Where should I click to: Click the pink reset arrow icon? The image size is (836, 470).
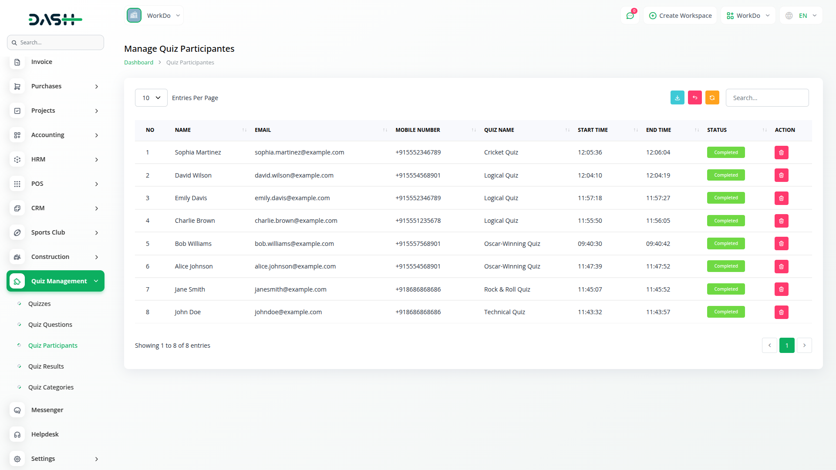pos(694,98)
